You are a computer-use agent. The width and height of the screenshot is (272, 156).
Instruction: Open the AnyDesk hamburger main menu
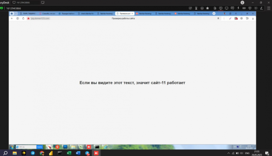pos(269,8)
